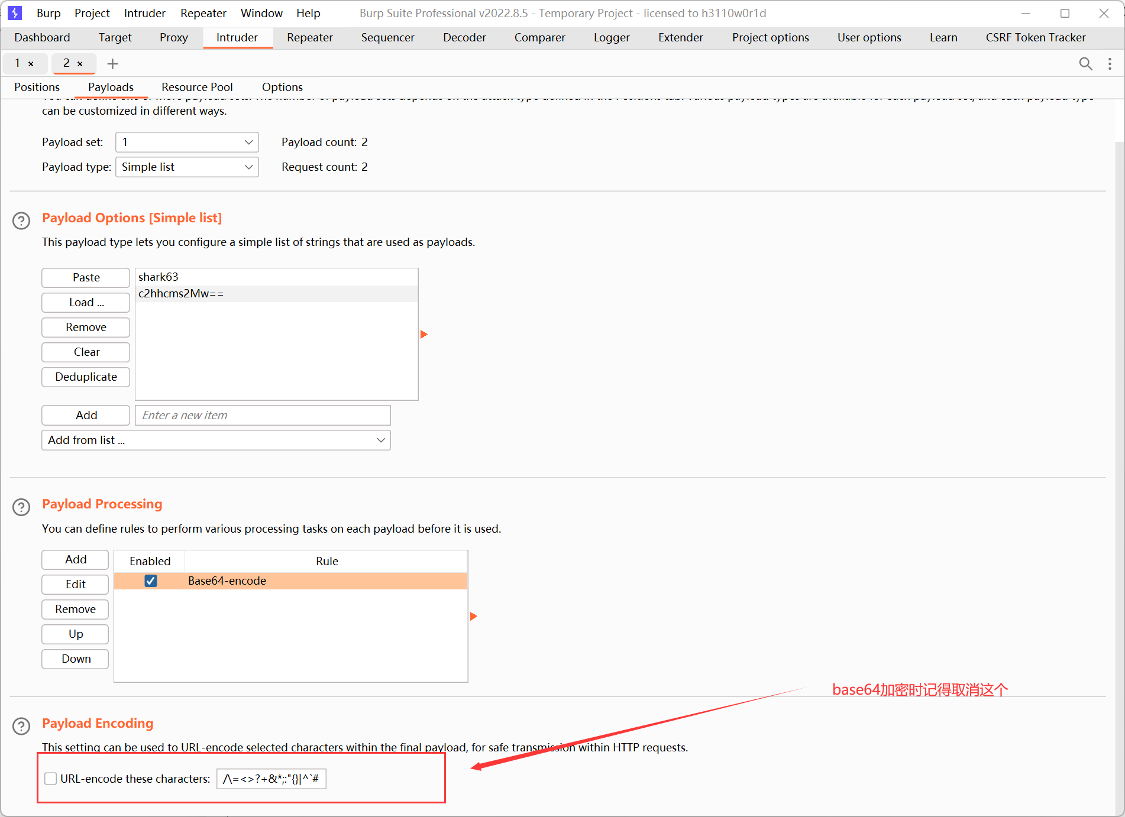Open the Help menu

(308, 13)
